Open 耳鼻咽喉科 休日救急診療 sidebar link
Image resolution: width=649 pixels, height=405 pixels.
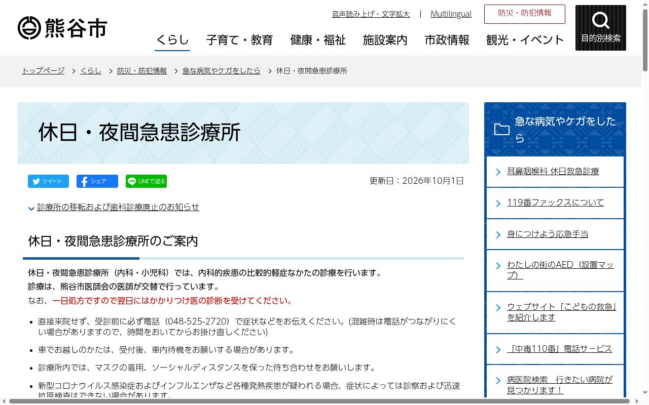pos(553,172)
